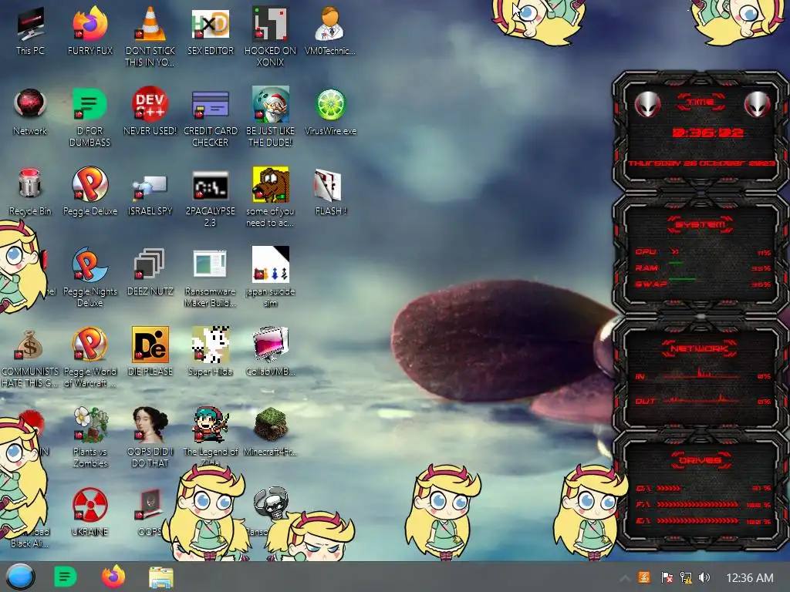Open the Peggle Deluxe shortcut
Screen dimensions: 790x592
89,184
